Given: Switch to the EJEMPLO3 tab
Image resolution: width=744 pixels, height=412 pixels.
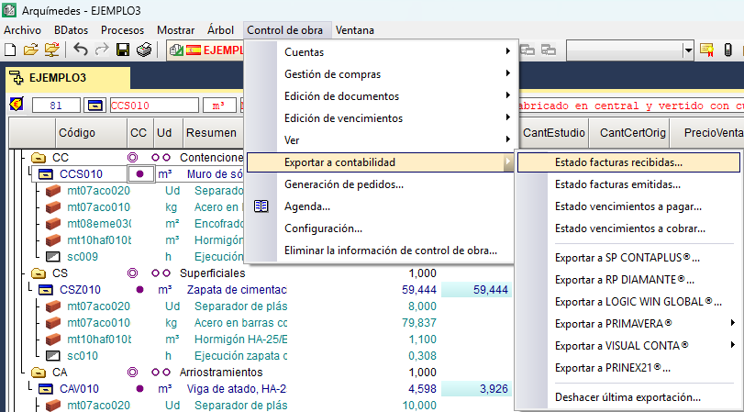Looking at the screenshot, I should pyautogui.click(x=67, y=78).
